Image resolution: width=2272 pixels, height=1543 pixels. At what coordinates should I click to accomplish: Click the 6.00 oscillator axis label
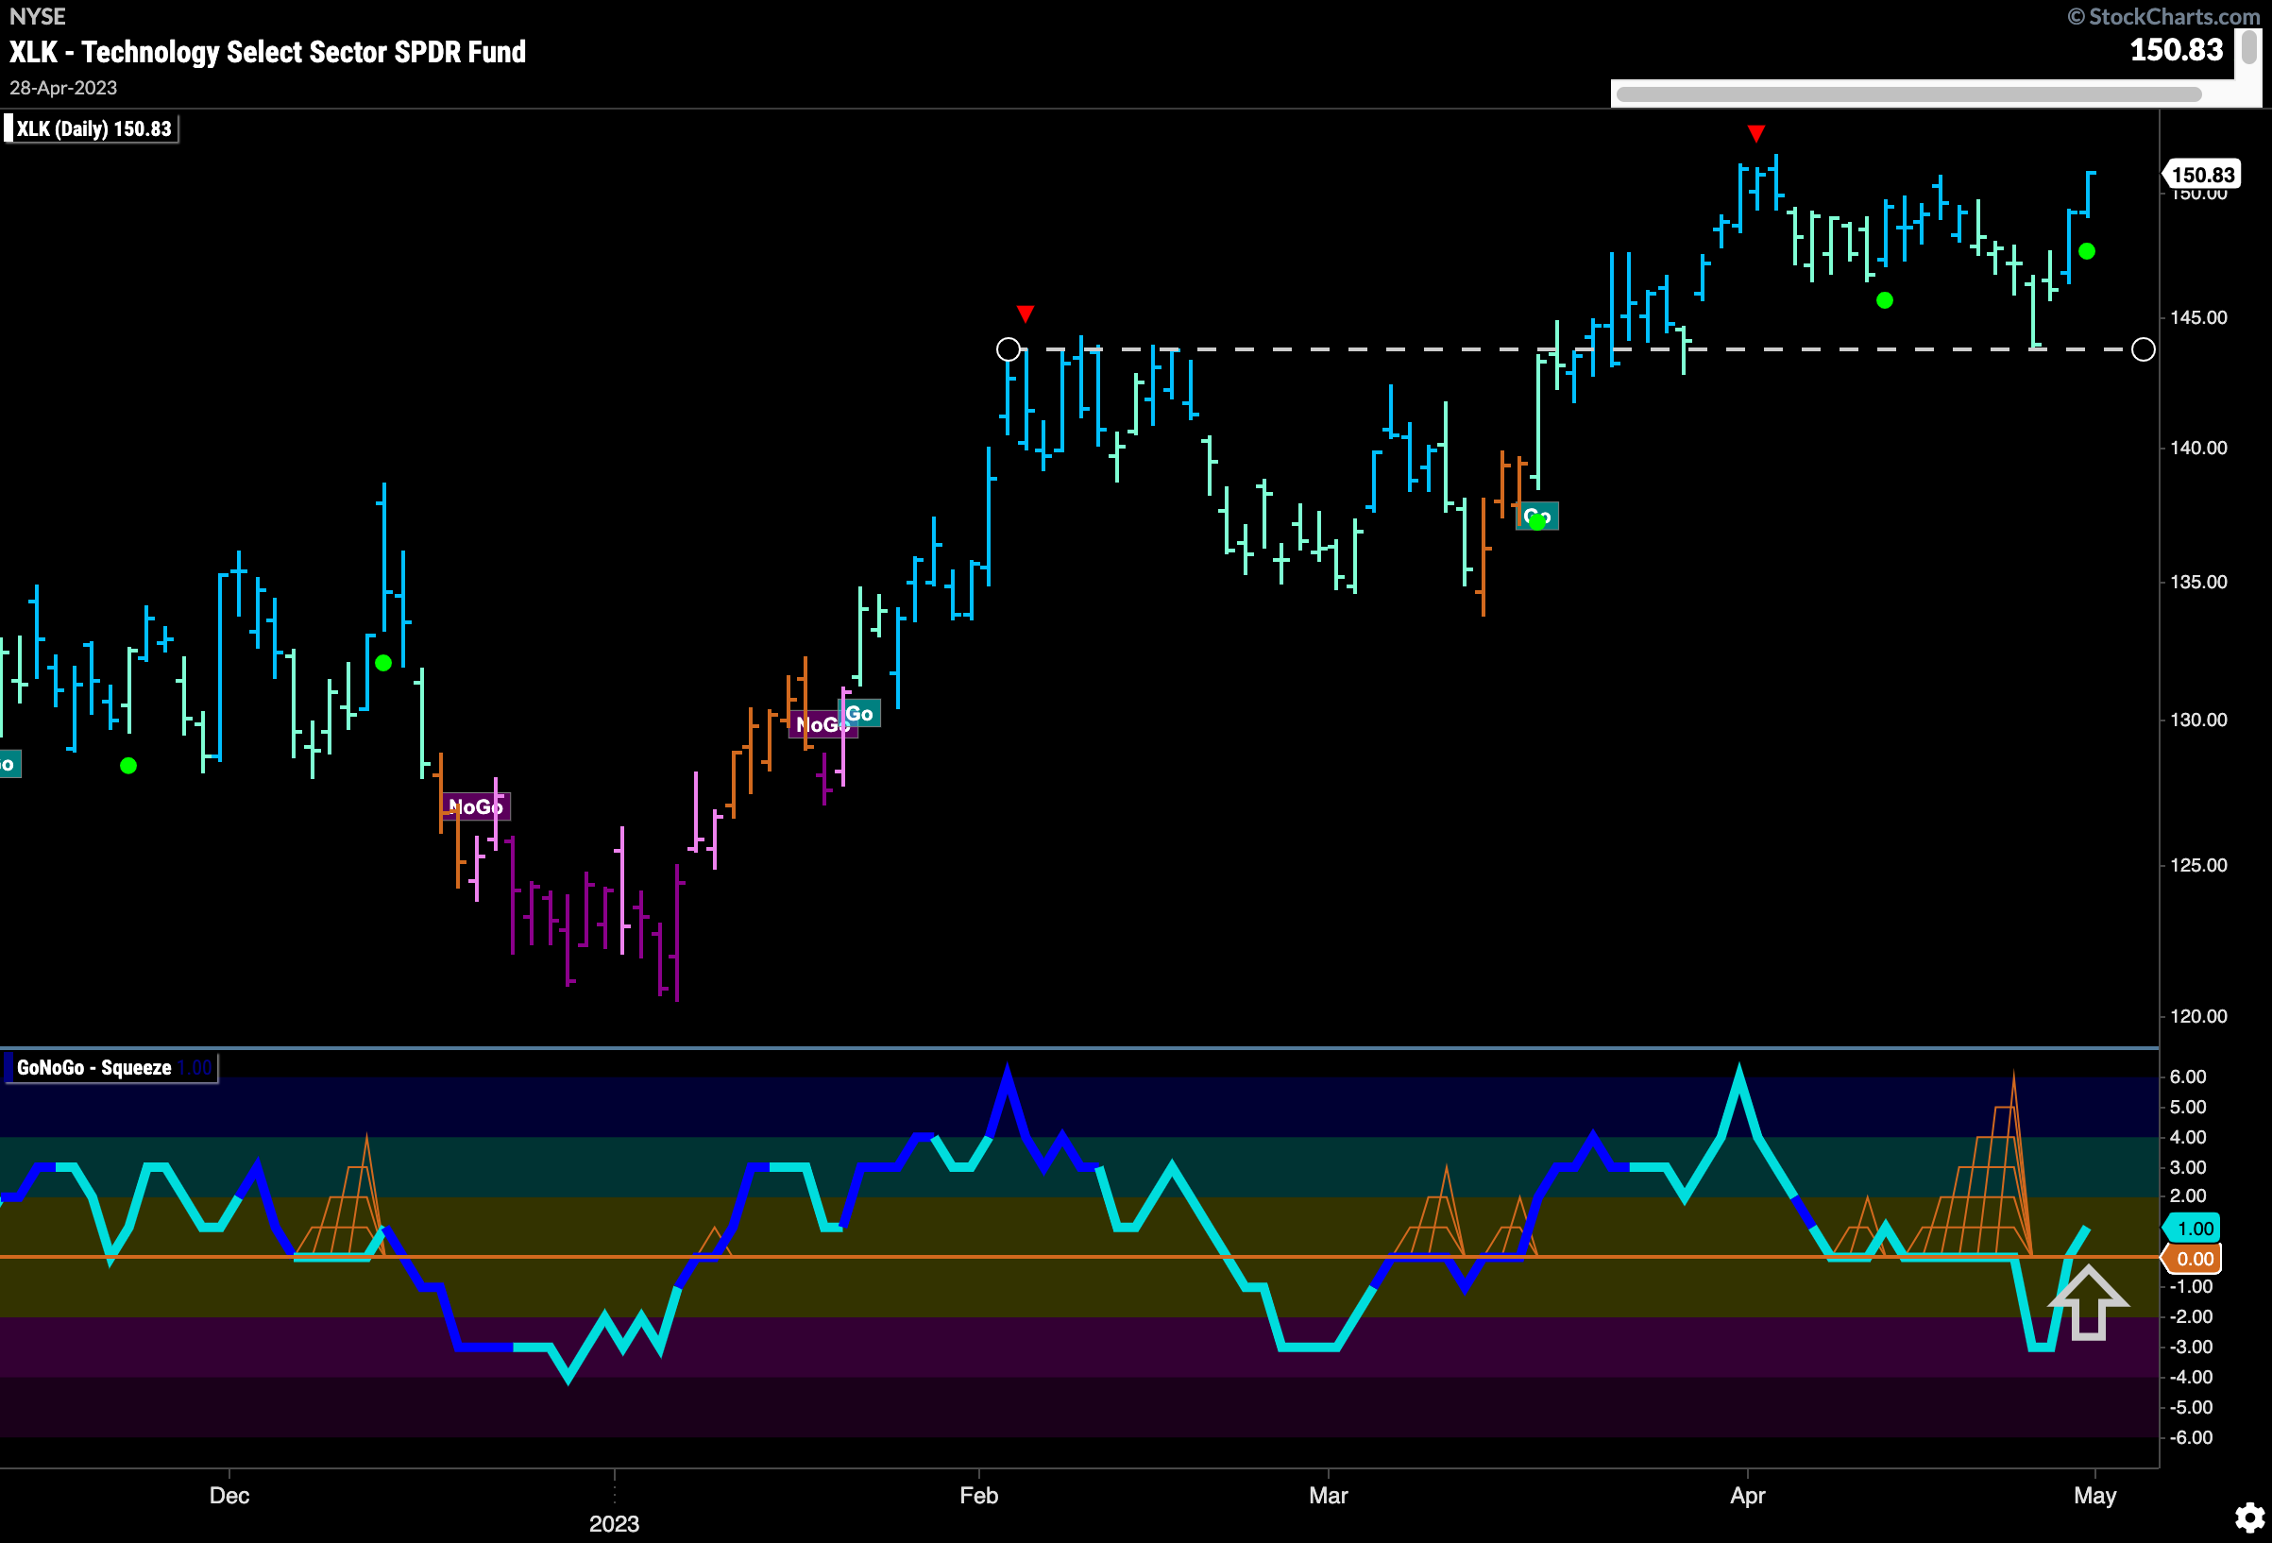tap(2188, 1077)
